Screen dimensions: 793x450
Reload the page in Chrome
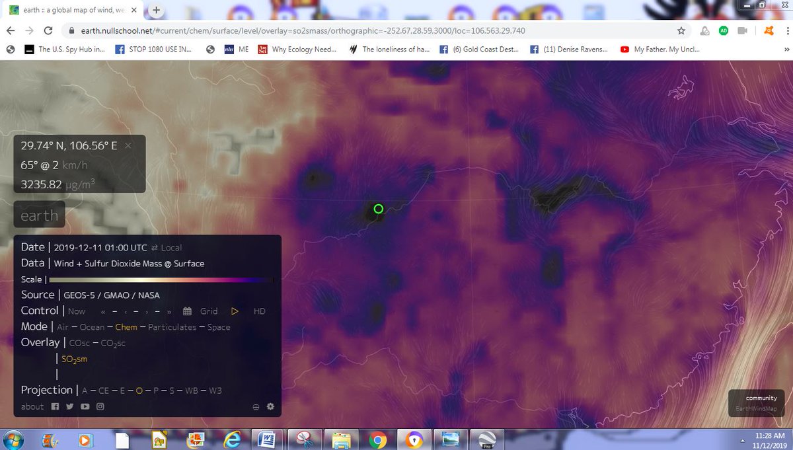coord(48,30)
